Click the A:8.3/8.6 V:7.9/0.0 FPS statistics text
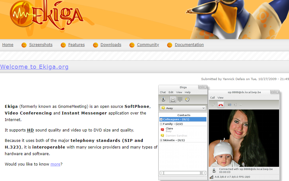 (232, 177)
